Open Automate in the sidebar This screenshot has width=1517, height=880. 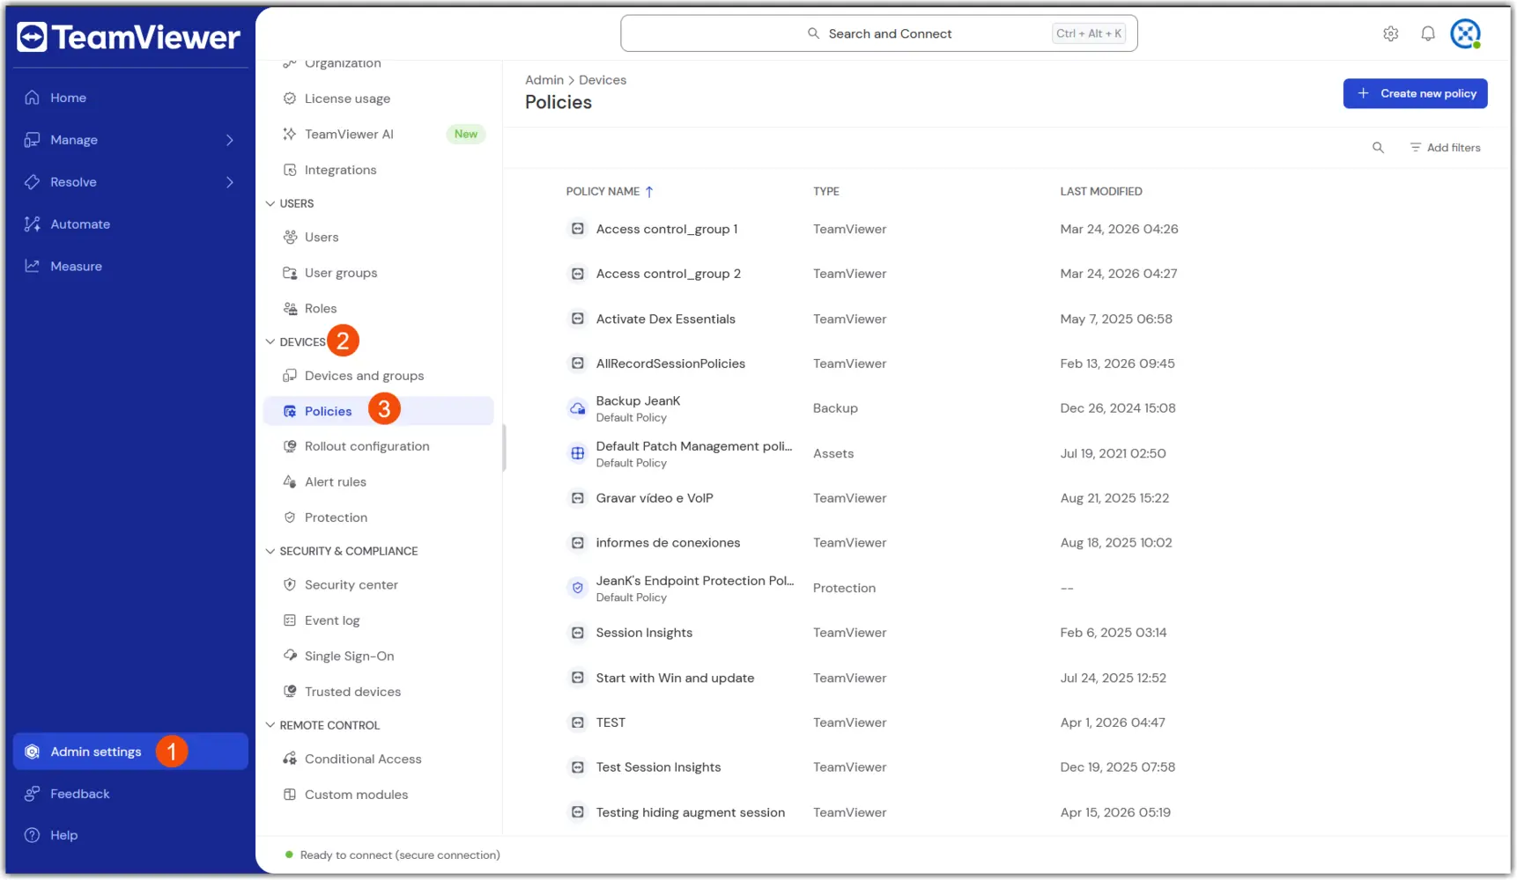130,224
